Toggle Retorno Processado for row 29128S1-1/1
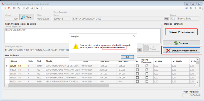The height and width of the screenshot is (101, 204). coord(147,74)
